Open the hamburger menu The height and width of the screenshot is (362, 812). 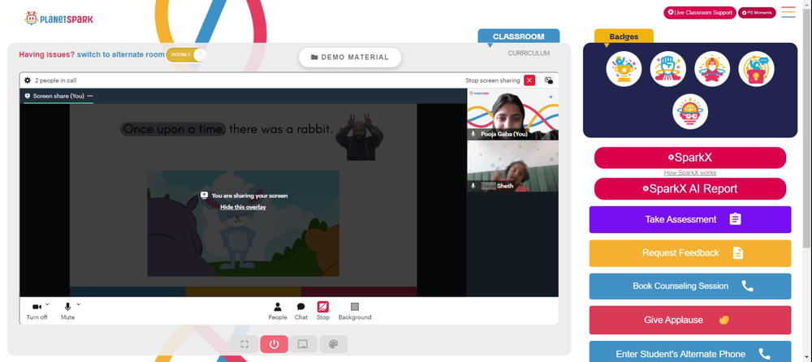point(788,12)
